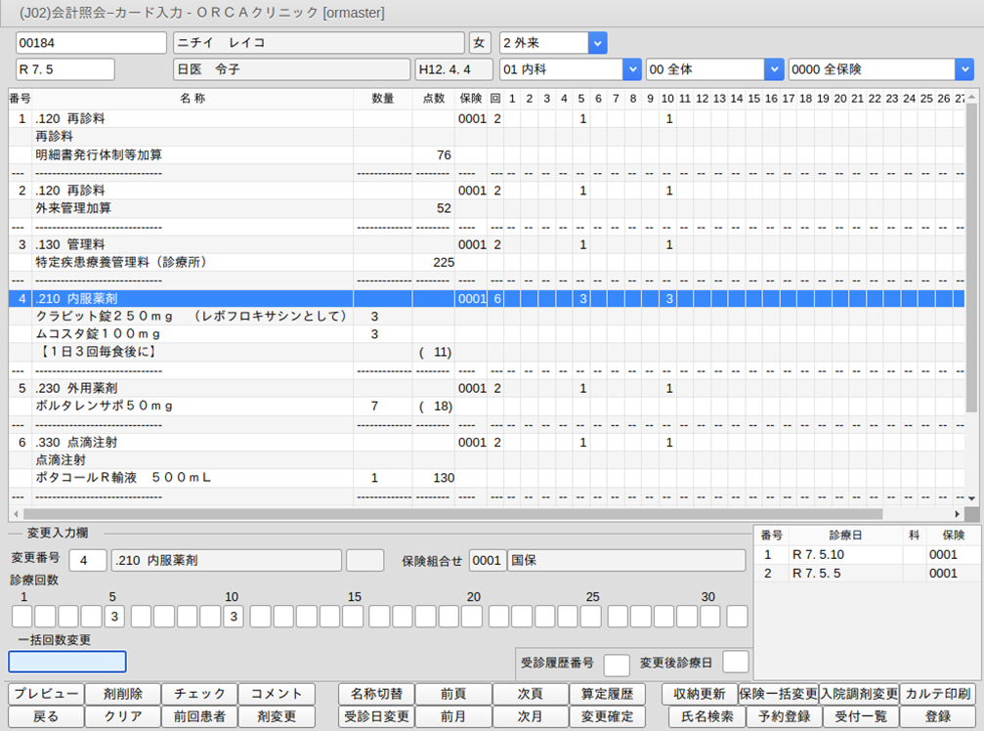
Task: Click the vertical scrollbar down arrow
Action: click(x=970, y=498)
